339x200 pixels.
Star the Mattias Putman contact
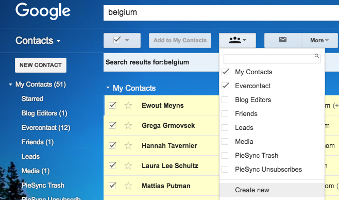(x=128, y=186)
